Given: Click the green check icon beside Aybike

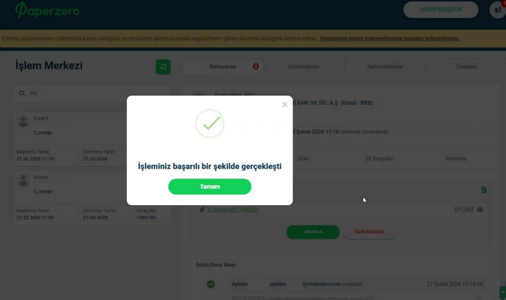Looking at the screenshot, I should click(211, 284).
